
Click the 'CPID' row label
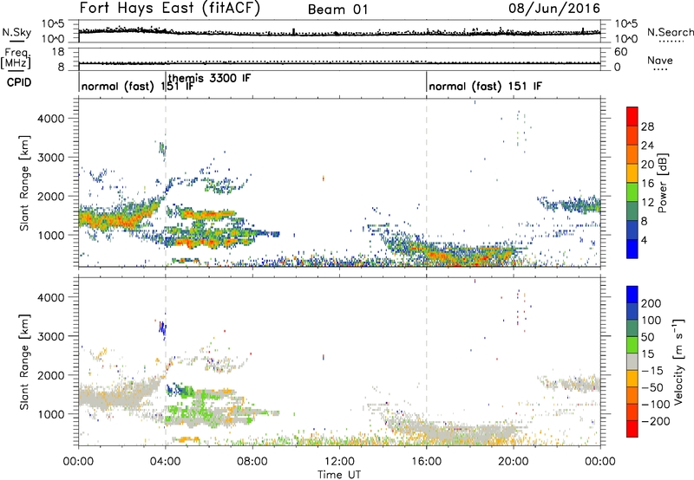[x=19, y=82]
